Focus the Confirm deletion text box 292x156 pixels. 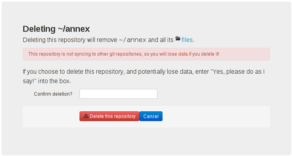tap(118, 94)
